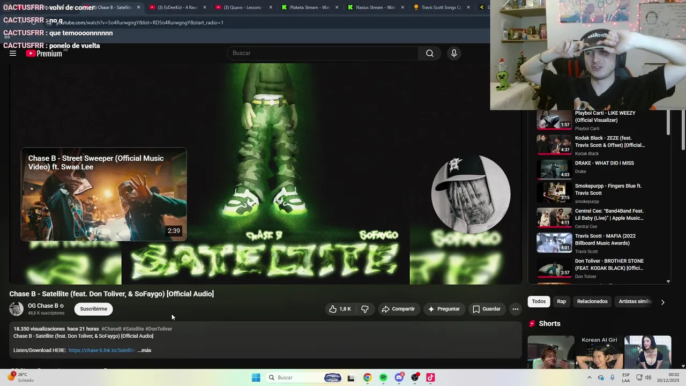Image resolution: width=686 pixels, height=386 pixels.
Task: Close the EsDeeKid tab
Action: coord(205,8)
